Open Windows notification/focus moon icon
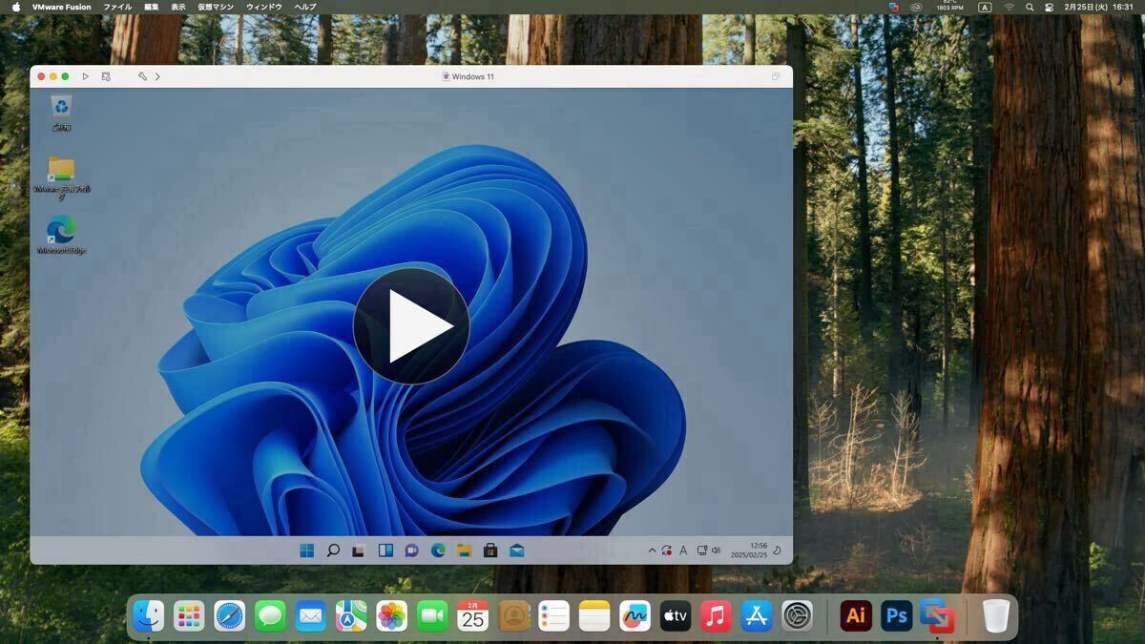The width and height of the screenshot is (1145, 644). 777,551
